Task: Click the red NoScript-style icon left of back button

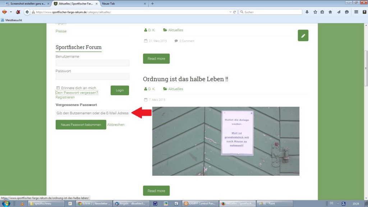Action: click(x=18, y=12)
